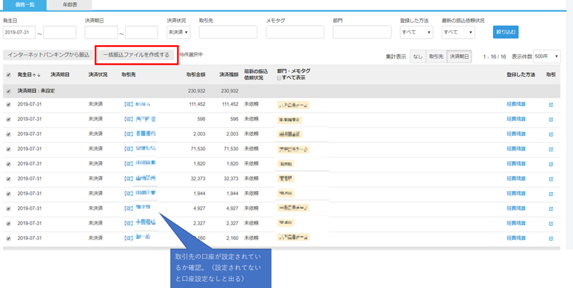Viewport: 573px width, 288px height.
Task: Click the 発生日 end date field
Action: 60,32
